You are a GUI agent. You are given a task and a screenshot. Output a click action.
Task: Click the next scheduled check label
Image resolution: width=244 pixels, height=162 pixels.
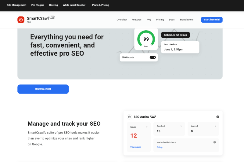(x=166, y=142)
